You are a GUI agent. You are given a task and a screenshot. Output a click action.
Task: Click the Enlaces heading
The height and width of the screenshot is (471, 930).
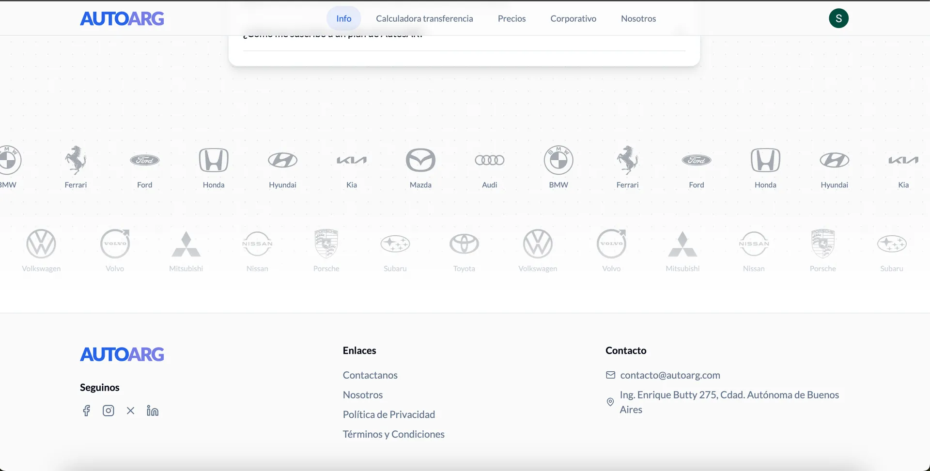tap(359, 350)
